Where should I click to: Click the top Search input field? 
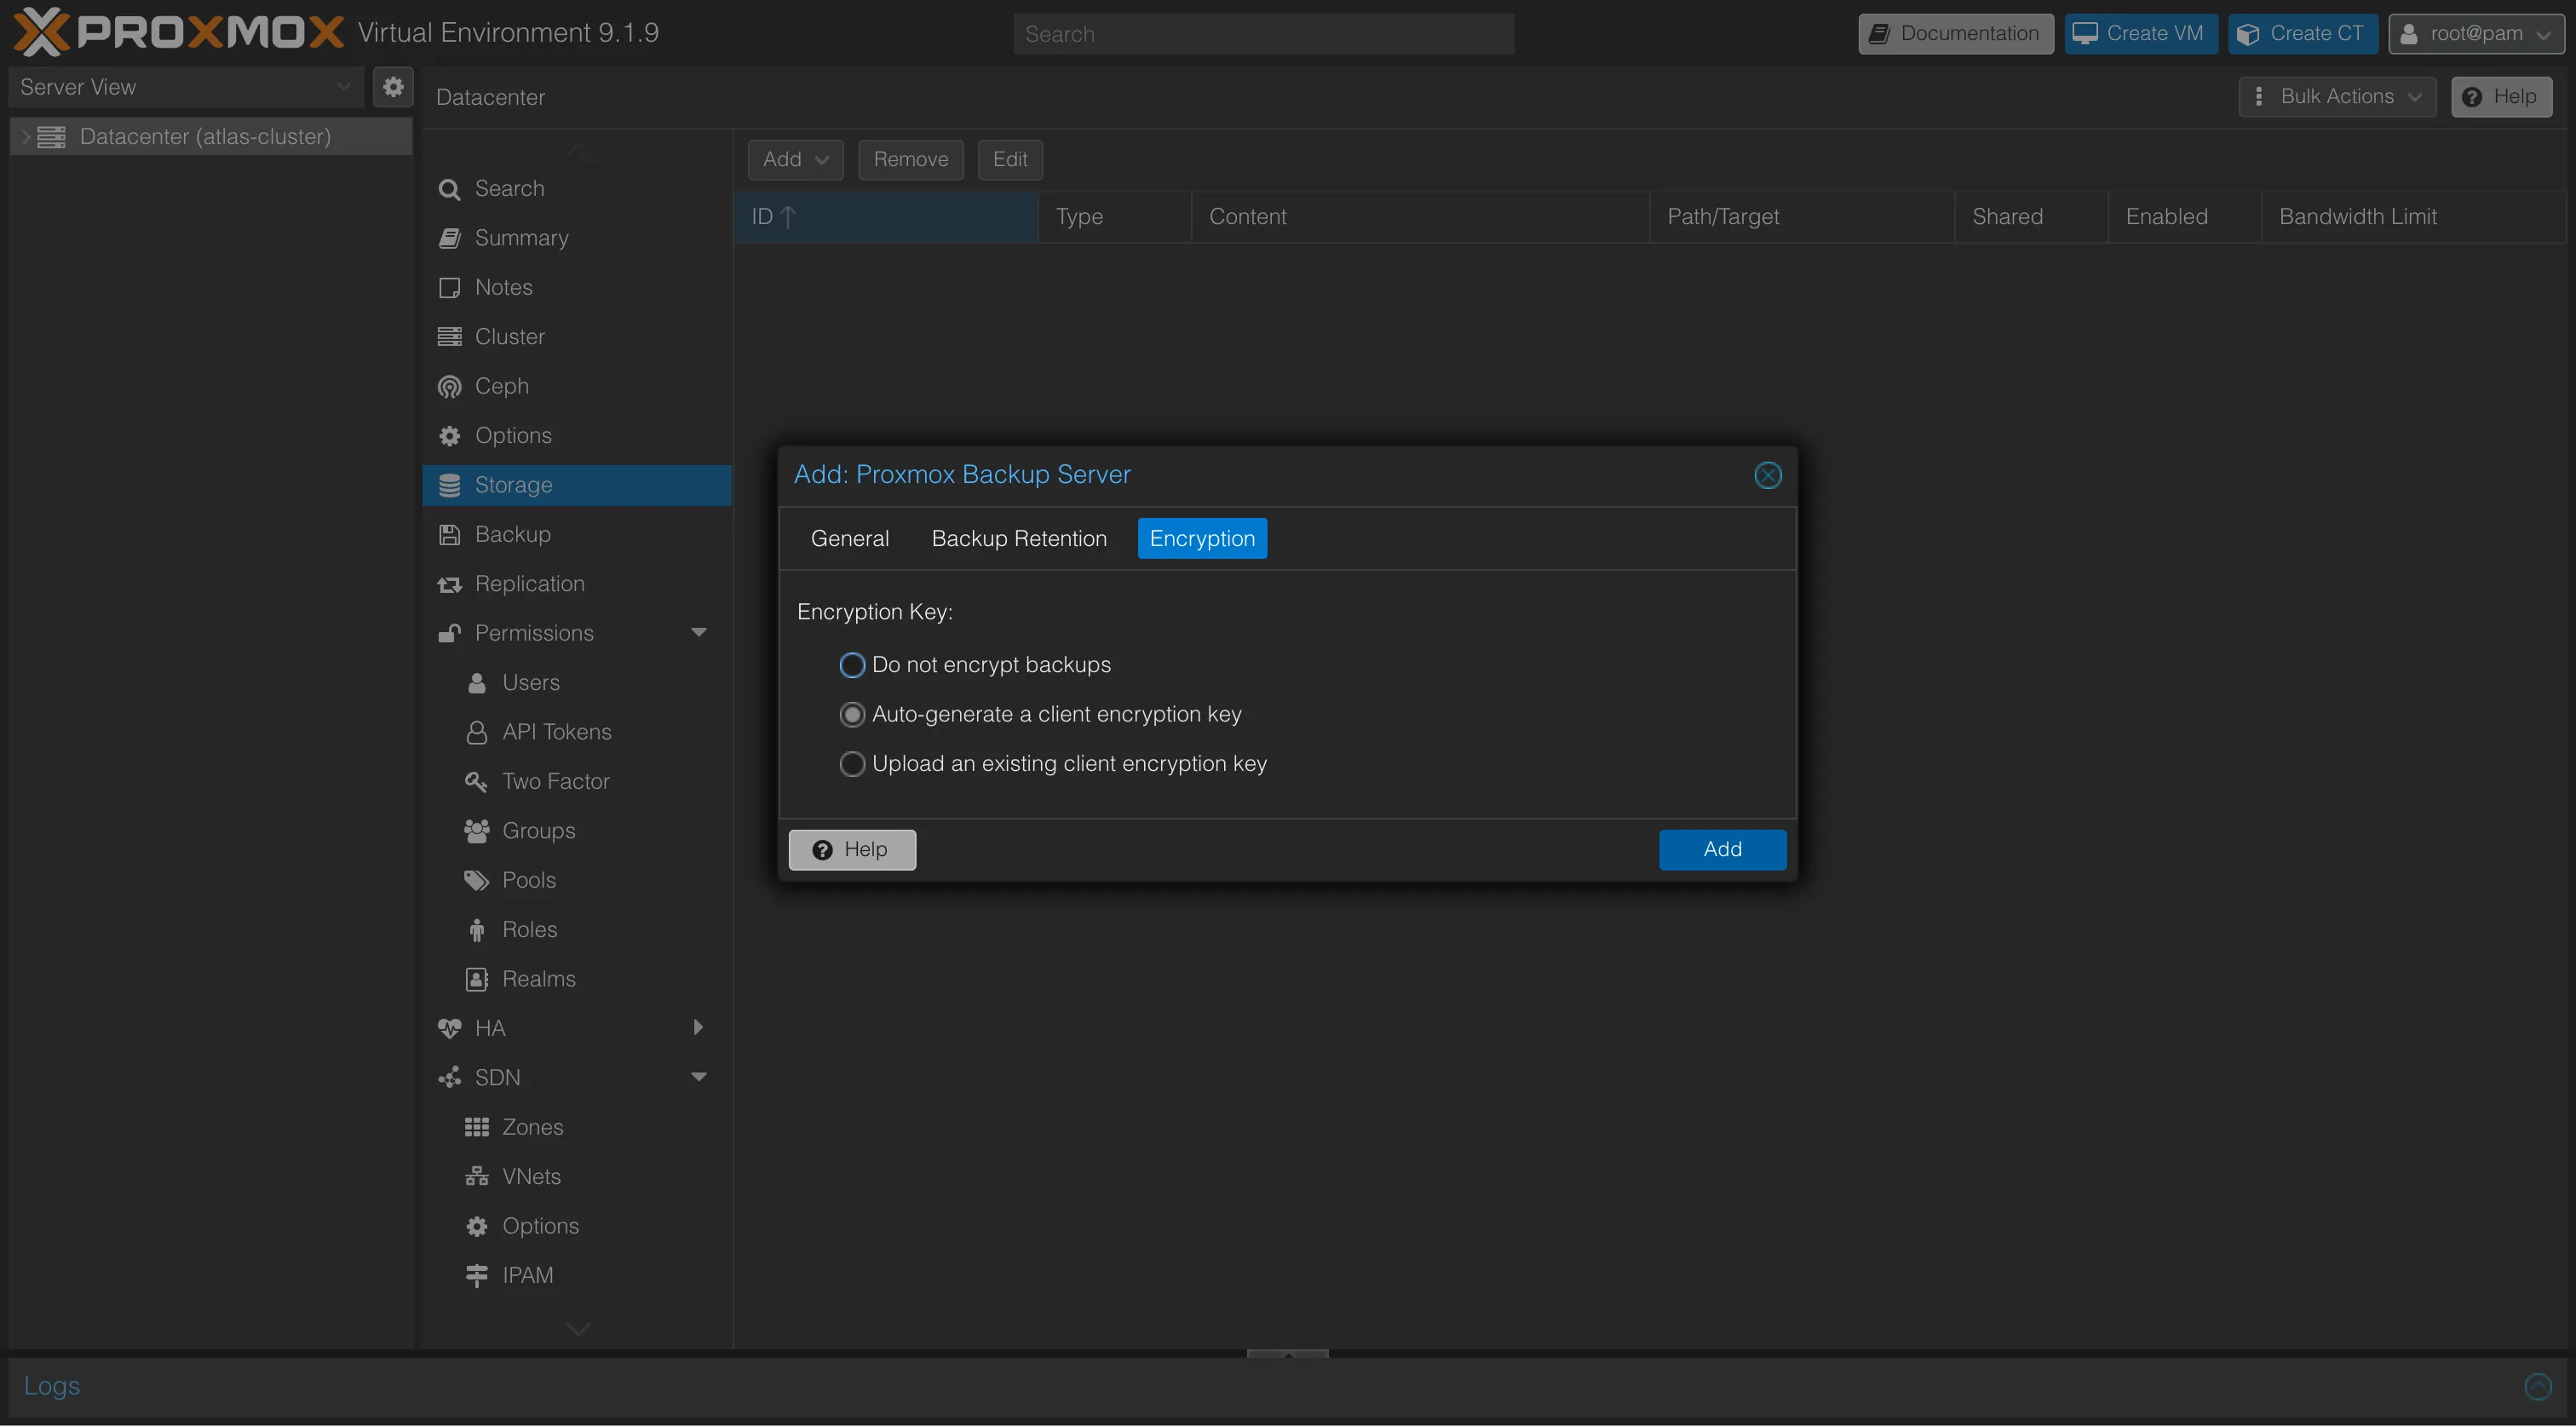pyautogui.click(x=1263, y=34)
